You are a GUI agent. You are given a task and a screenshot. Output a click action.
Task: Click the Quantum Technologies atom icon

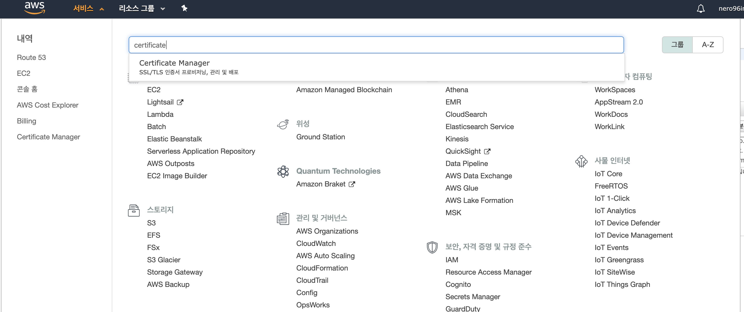click(x=283, y=171)
